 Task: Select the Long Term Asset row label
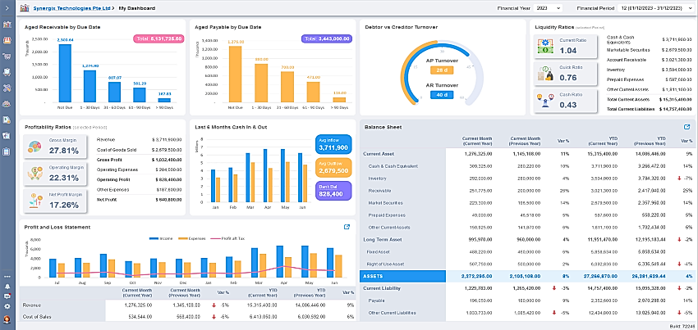click(383, 239)
